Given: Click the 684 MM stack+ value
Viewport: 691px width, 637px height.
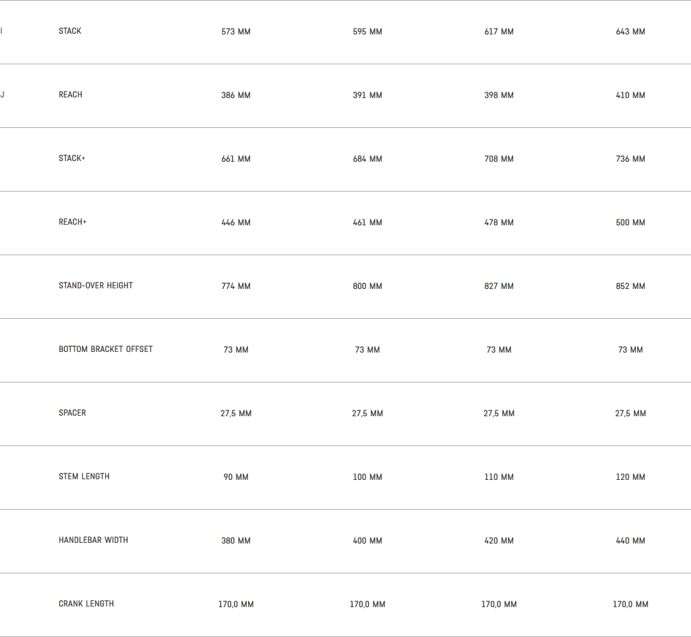Looking at the screenshot, I should click(x=368, y=159).
